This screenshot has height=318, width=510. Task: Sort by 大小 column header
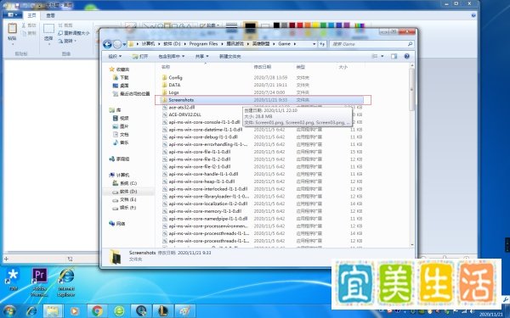pos(343,67)
